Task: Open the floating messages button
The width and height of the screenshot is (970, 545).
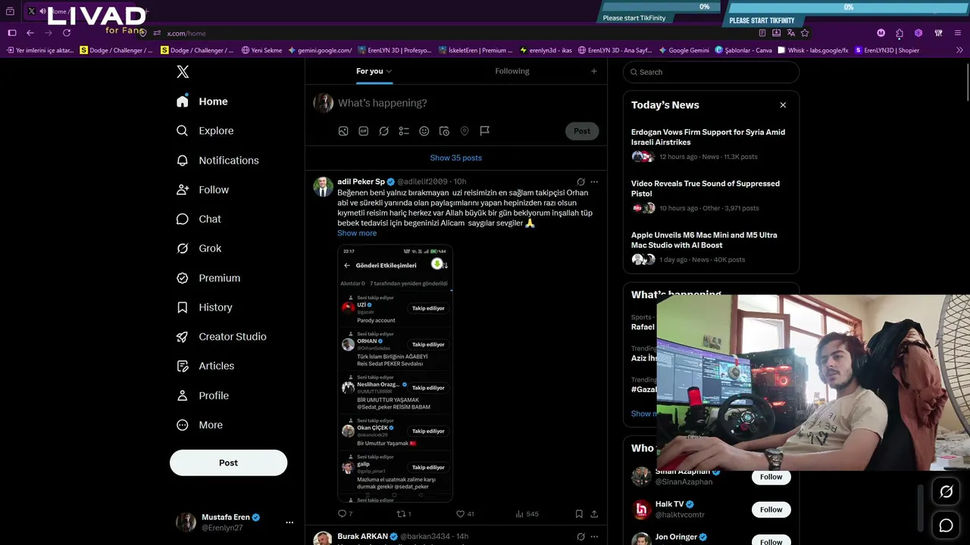Action: [x=947, y=525]
